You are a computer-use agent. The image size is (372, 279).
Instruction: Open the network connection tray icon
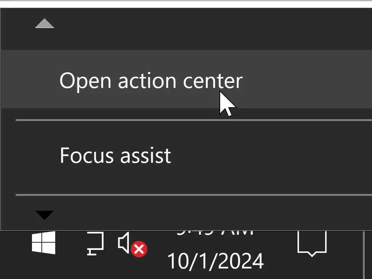point(95,243)
